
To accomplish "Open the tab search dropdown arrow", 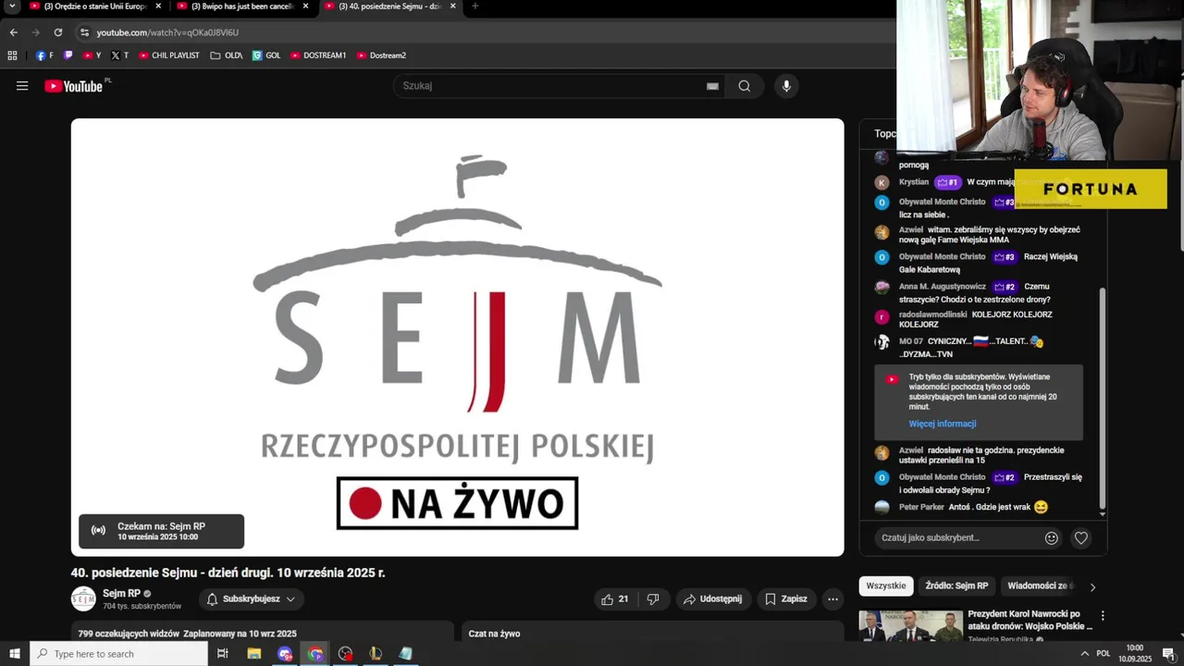I will point(13,6).
